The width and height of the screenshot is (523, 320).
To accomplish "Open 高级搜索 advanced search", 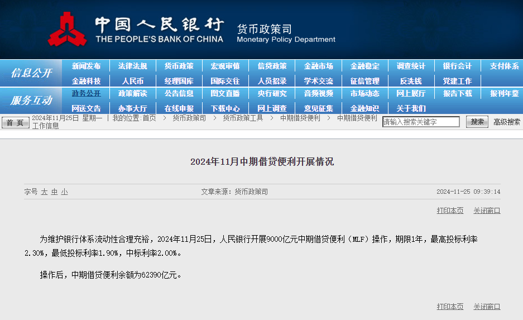I will tap(507, 122).
